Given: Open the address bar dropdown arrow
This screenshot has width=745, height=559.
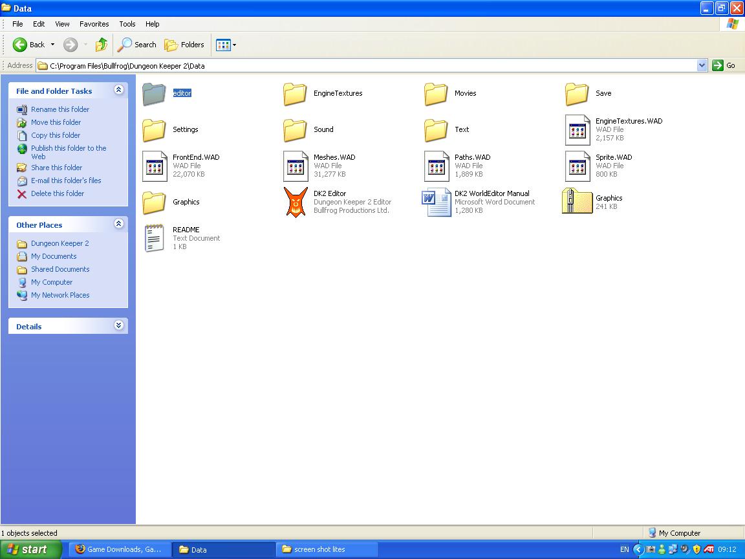Looking at the screenshot, I should click(702, 65).
